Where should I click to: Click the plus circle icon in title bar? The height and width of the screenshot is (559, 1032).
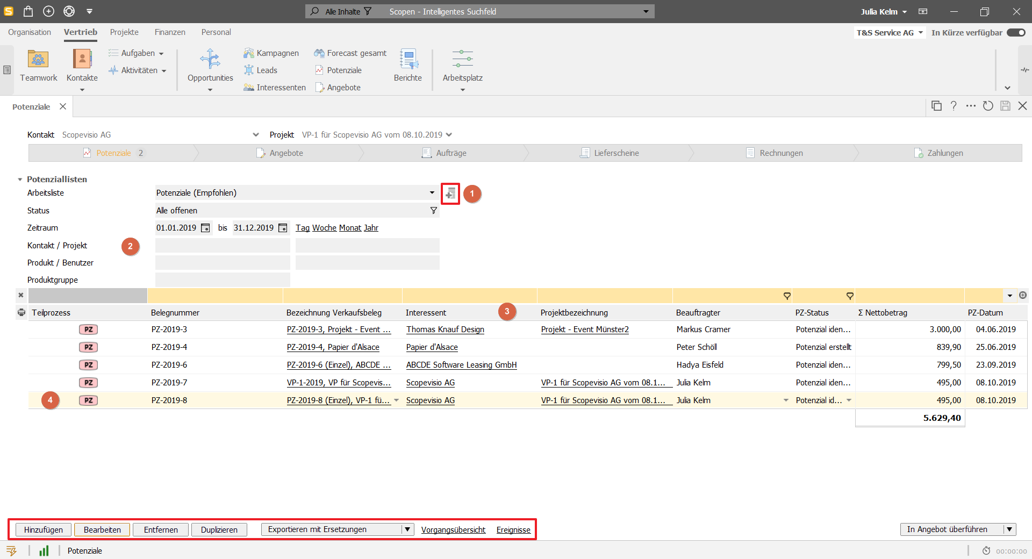(x=48, y=11)
